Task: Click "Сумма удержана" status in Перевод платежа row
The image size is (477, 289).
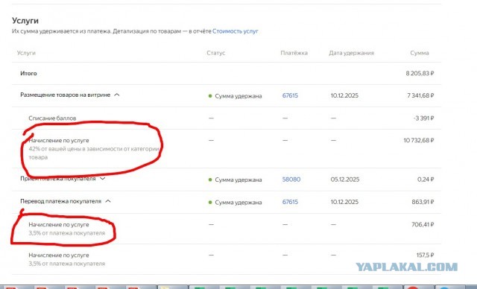Action: coord(238,203)
